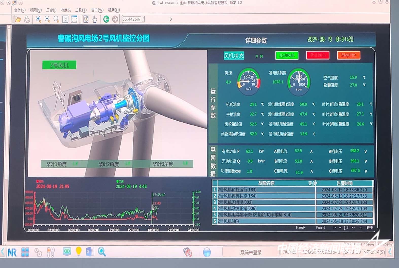399x268 pixels.
Task: Click the fit-to-screen toolbar icon
Action: (x=74, y=19)
